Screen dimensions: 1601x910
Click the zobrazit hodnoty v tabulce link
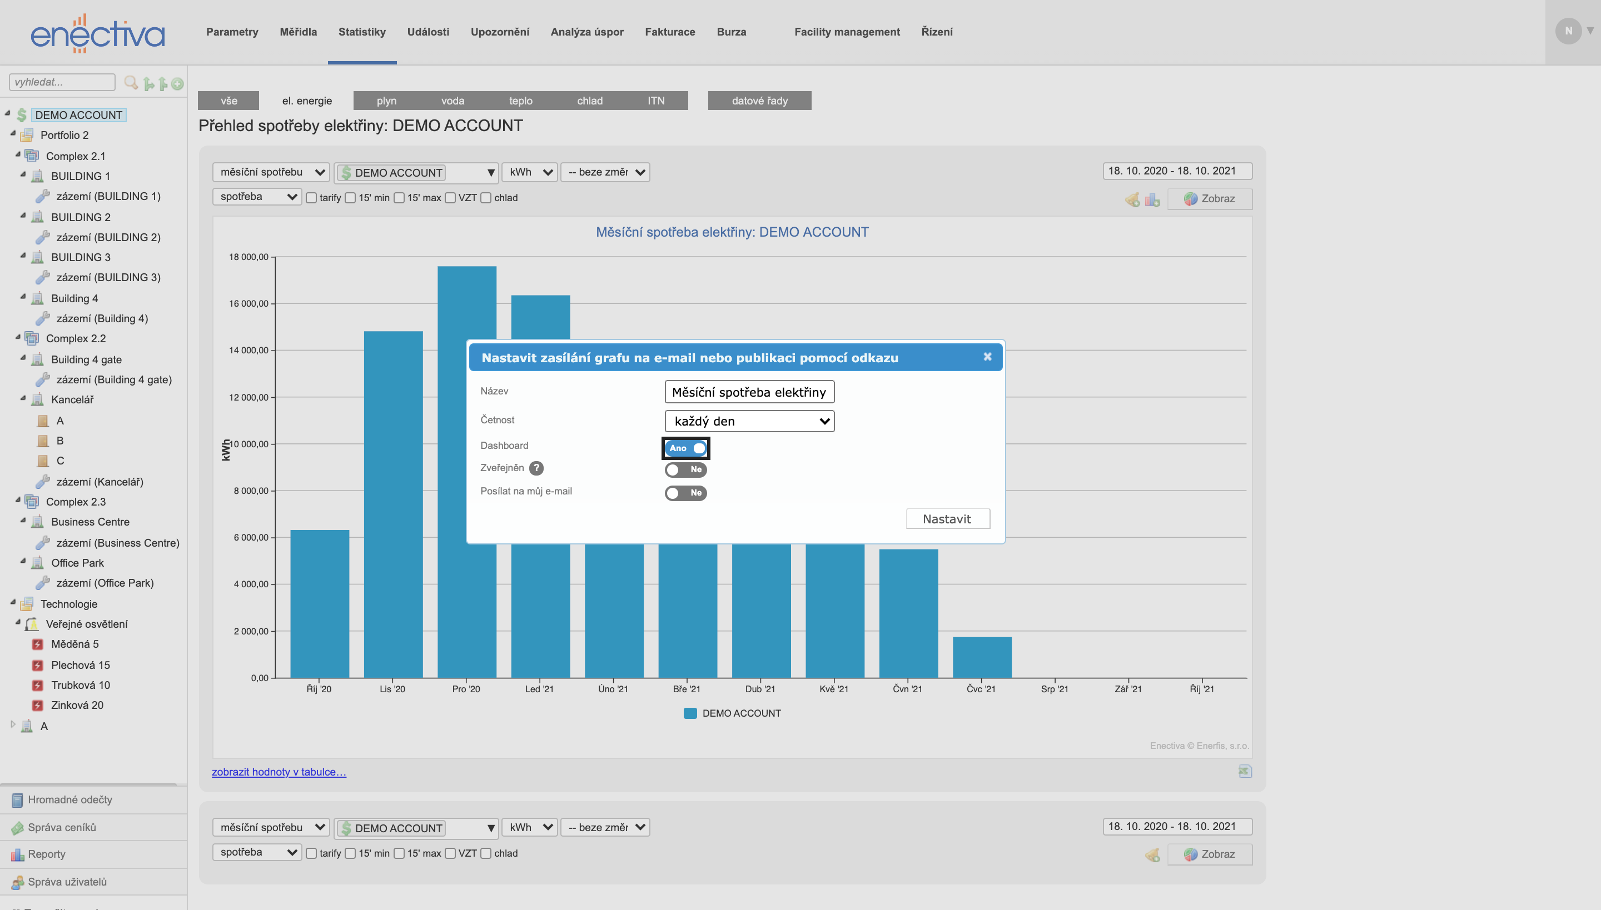279,772
